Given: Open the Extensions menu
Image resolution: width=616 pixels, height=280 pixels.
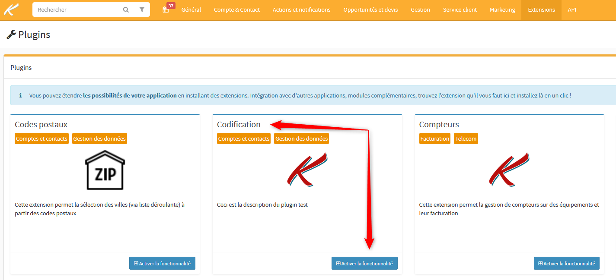Looking at the screenshot, I should (x=541, y=10).
